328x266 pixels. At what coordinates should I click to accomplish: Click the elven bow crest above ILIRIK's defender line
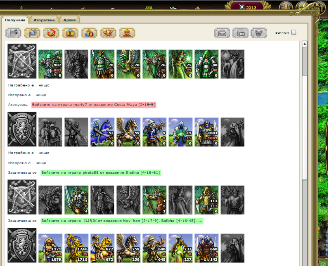[22, 197]
